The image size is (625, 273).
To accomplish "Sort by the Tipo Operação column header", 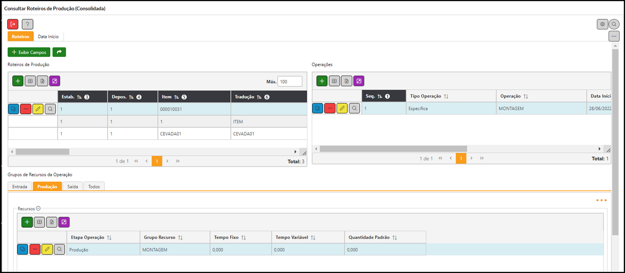I will click(x=451, y=96).
